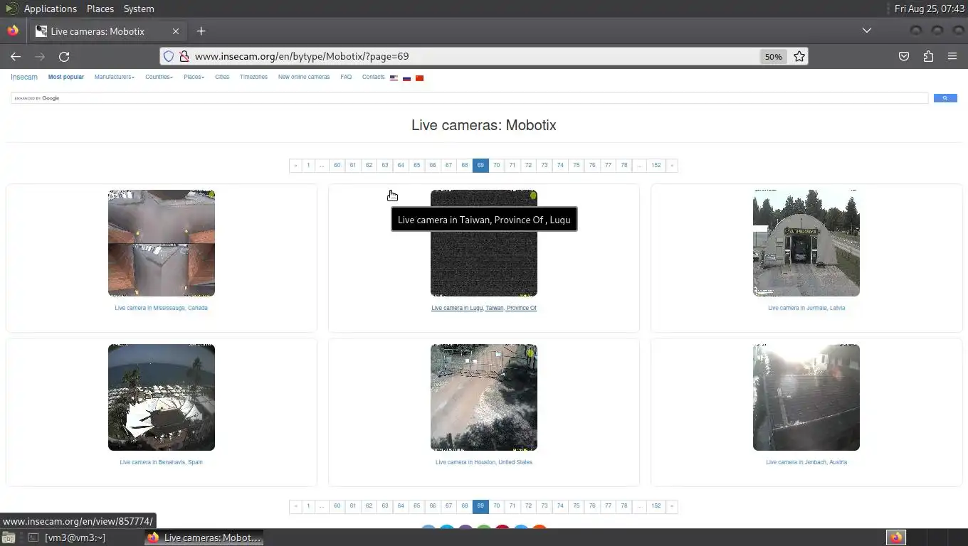
Task: Expand the Countries dropdown
Action: pos(159,77)
